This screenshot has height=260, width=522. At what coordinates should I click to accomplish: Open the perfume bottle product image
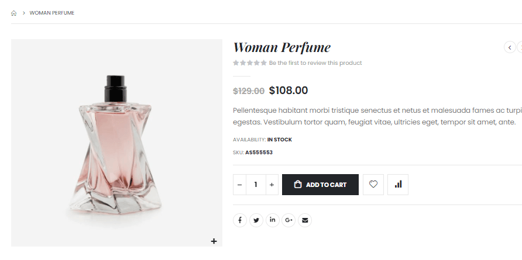pos(116,143)
